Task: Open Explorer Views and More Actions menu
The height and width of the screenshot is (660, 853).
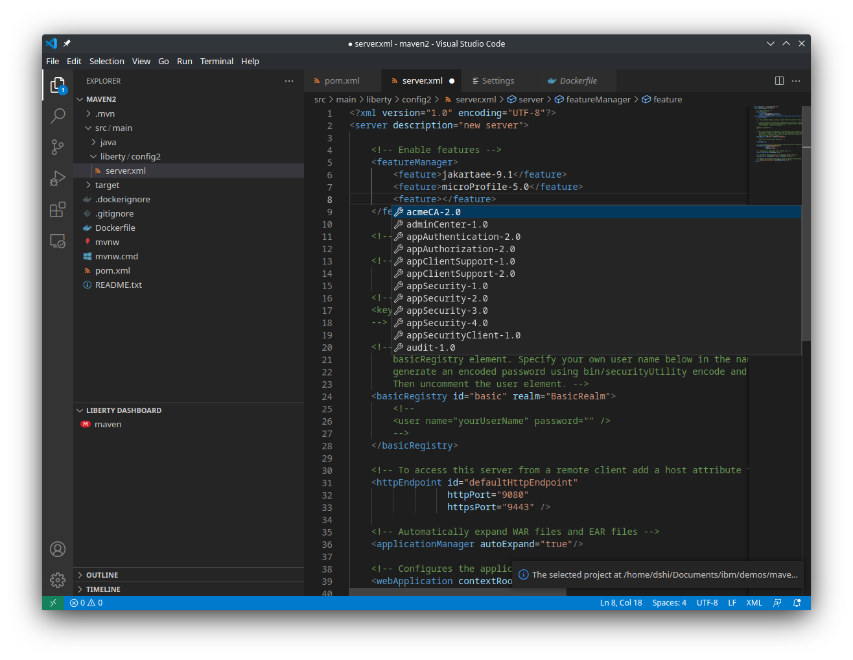Action: click(x=289, y=81)
